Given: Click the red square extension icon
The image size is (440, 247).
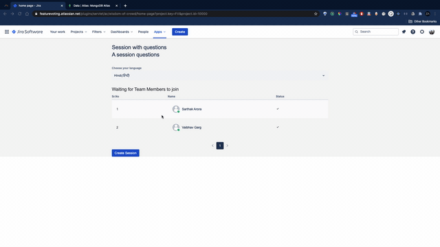Looking at the screenshot, I should (x=362, y=14).
